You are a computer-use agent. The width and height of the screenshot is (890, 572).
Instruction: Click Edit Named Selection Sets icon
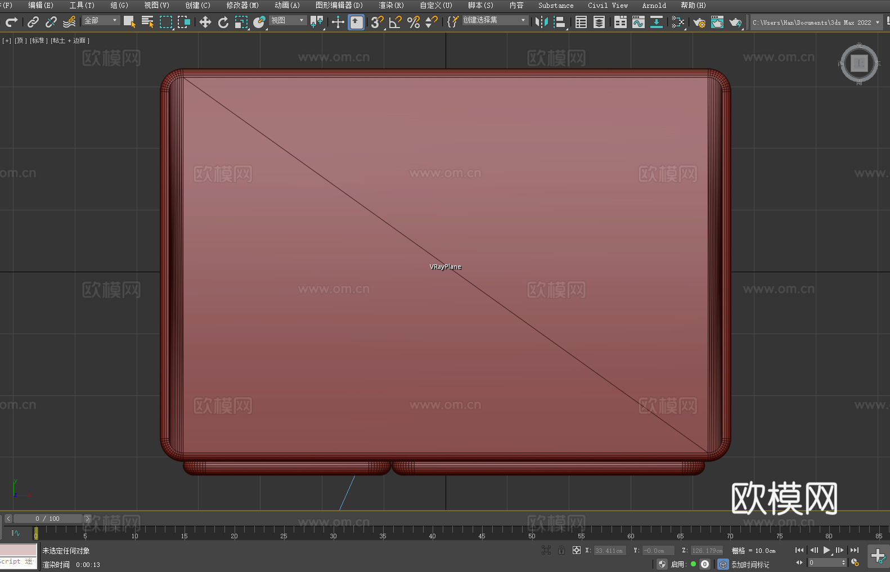[452, 22]
